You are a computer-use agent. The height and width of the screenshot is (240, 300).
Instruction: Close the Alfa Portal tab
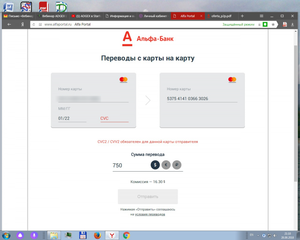(x=201, y=16)
